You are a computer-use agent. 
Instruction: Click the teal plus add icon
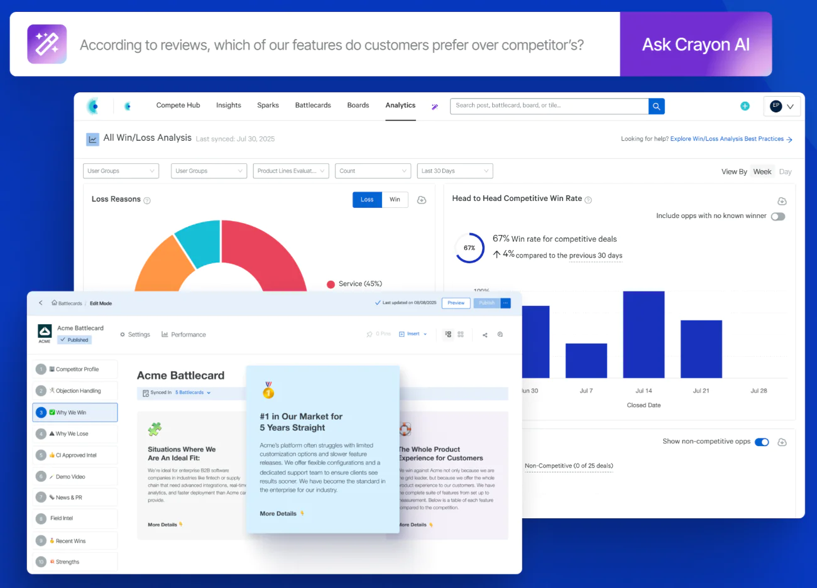coord(745,106)
